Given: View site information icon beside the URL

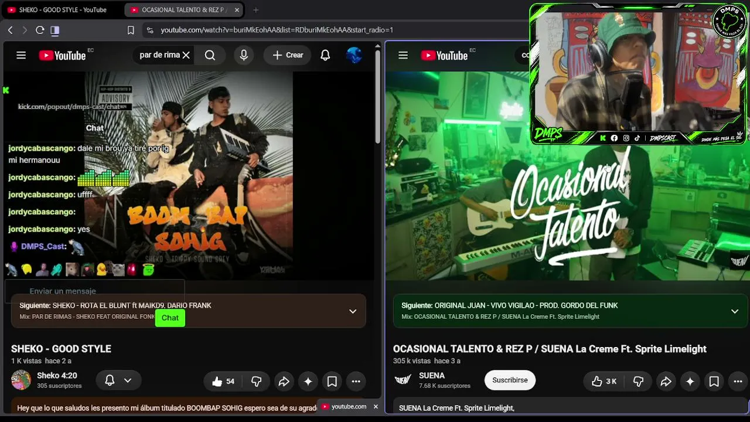Looking at the screenshot, I should [x=149, y=30].
